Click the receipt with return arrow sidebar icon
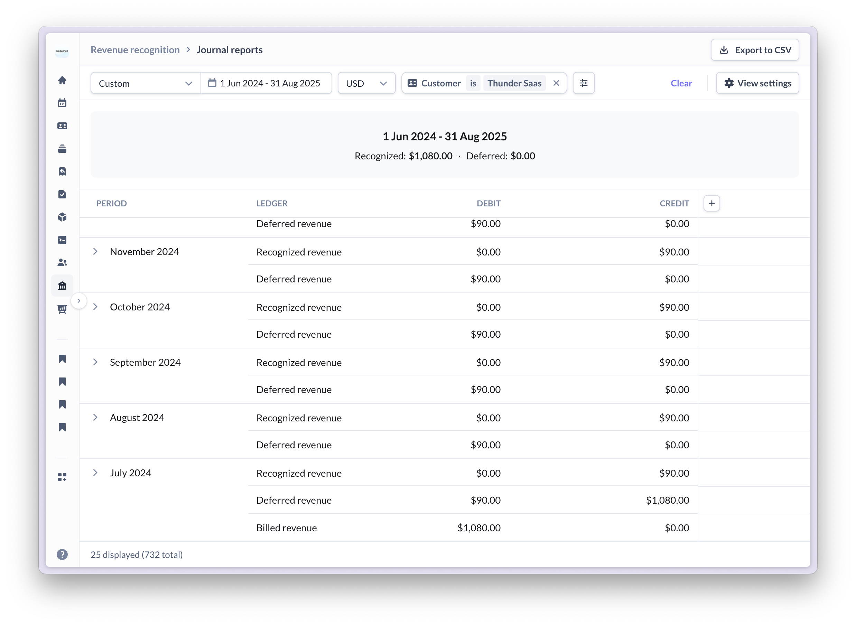 [x=62, y=171]
